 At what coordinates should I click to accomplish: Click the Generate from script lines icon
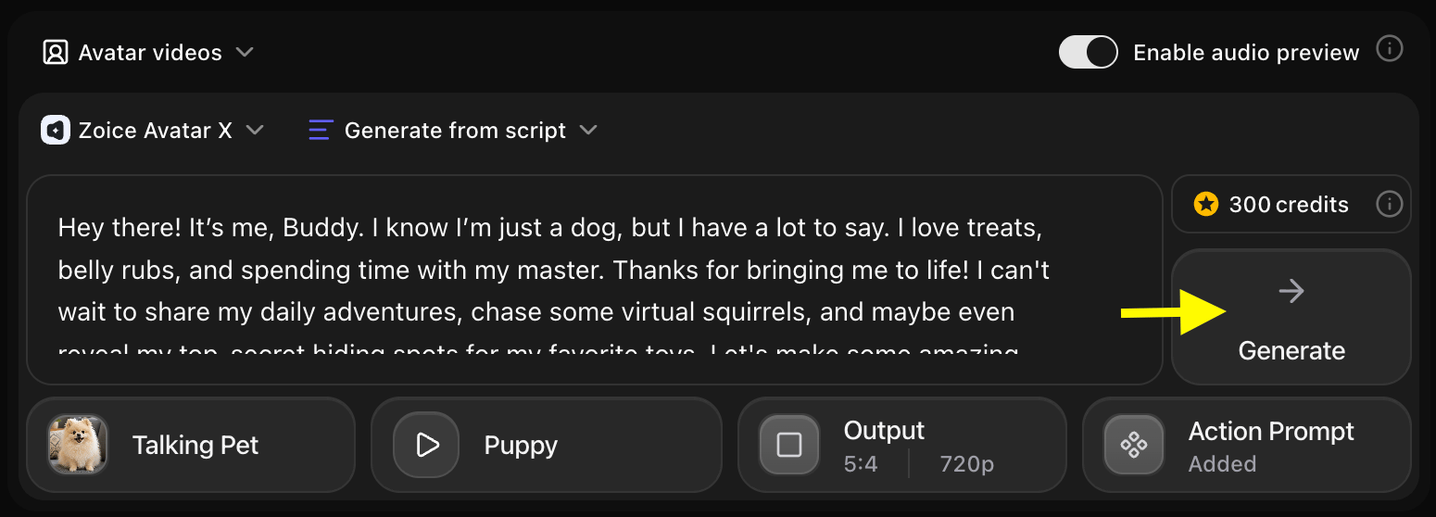[320, 131]
